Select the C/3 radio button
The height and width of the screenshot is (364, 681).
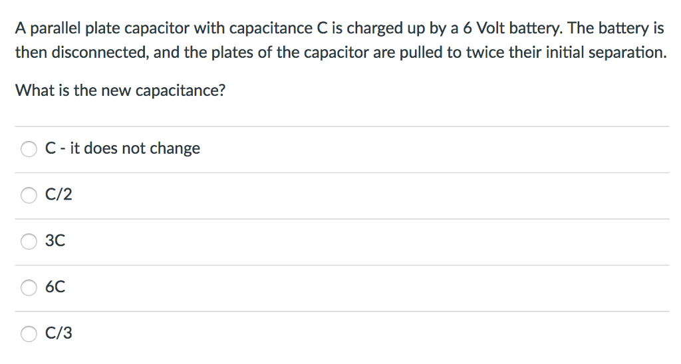tap(29, 334)
